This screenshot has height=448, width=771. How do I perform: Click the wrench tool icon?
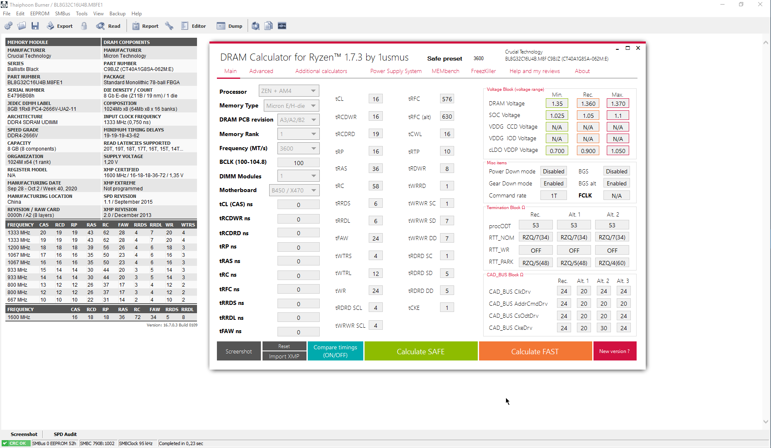(169, 26)
